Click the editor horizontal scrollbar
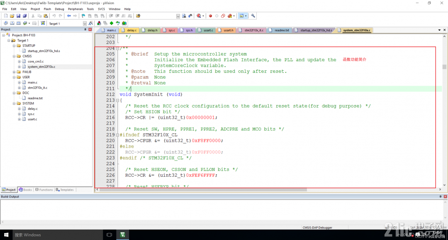Image resolution: width=448 pixels, height=240 pixels. (203, 190)
